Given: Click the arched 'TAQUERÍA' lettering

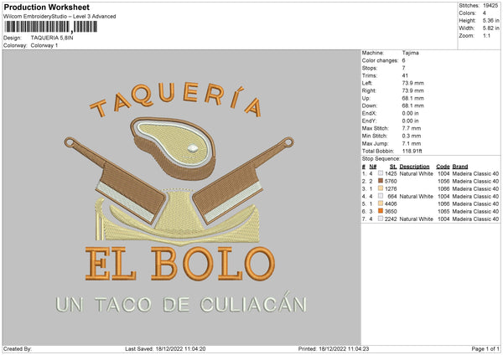Looking at the screenshot, I should pyautogui.click(x=176, y=99).
